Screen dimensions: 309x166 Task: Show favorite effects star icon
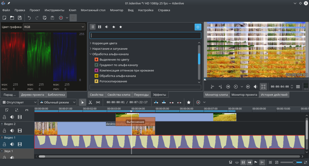pos(121,27)
